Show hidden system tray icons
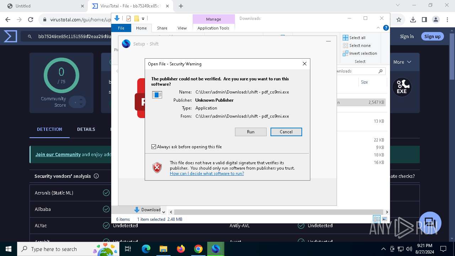This screenshot has height=256, width=455. coord(383,249)
